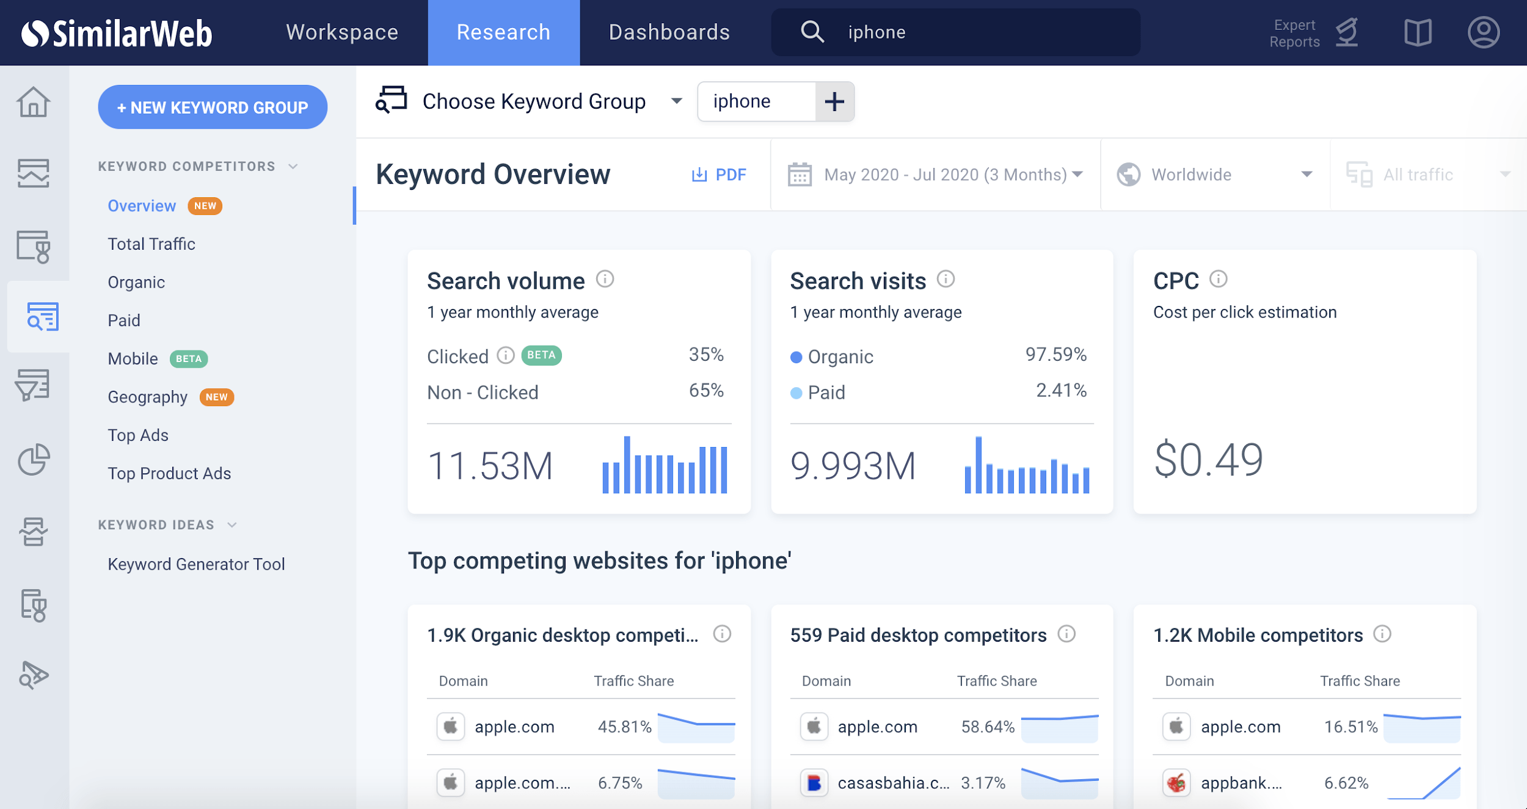Click appbank domain row
This screenshot has height=809, width=1527.
(1307, 782)
